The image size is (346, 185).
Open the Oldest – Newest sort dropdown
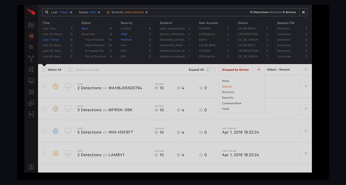(x=287, y=70)
